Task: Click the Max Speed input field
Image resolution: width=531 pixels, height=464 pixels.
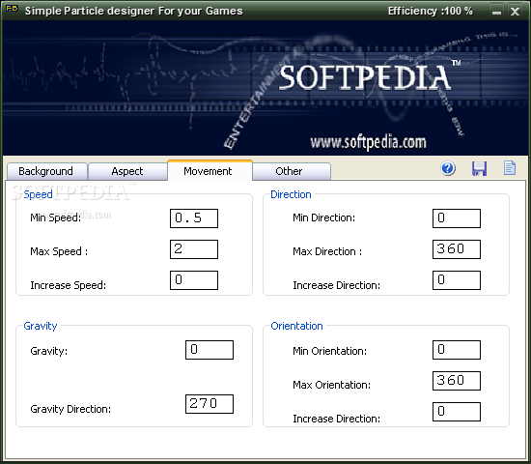Action: point(194,249)
